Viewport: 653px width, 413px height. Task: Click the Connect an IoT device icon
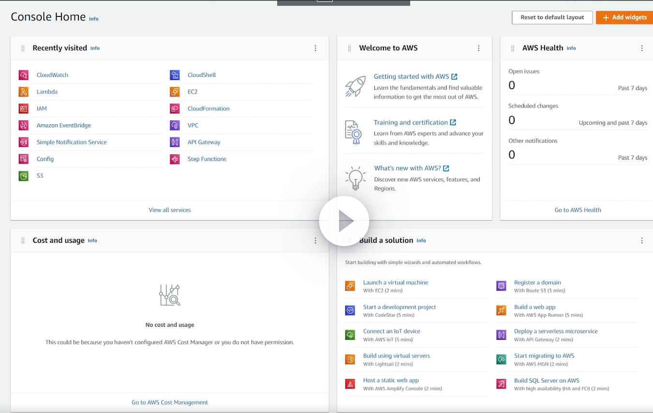click(350, 335)
